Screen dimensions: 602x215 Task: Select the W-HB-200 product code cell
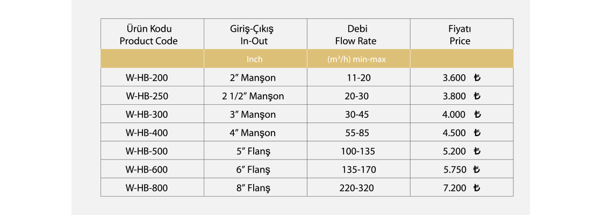tap(147, 78)
